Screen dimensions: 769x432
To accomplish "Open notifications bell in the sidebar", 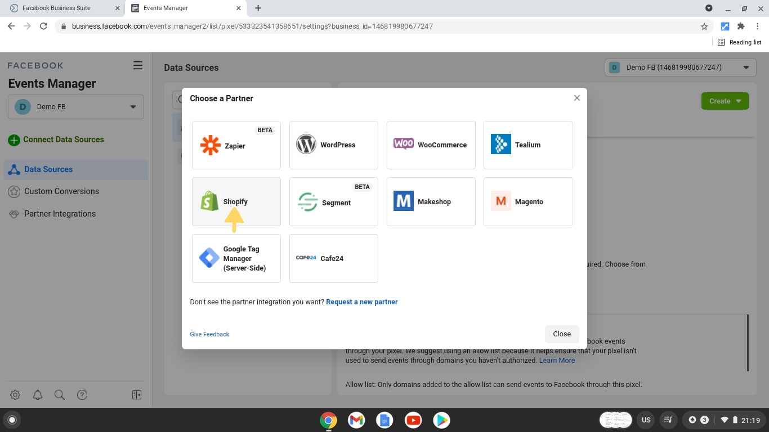I will 38,395.
